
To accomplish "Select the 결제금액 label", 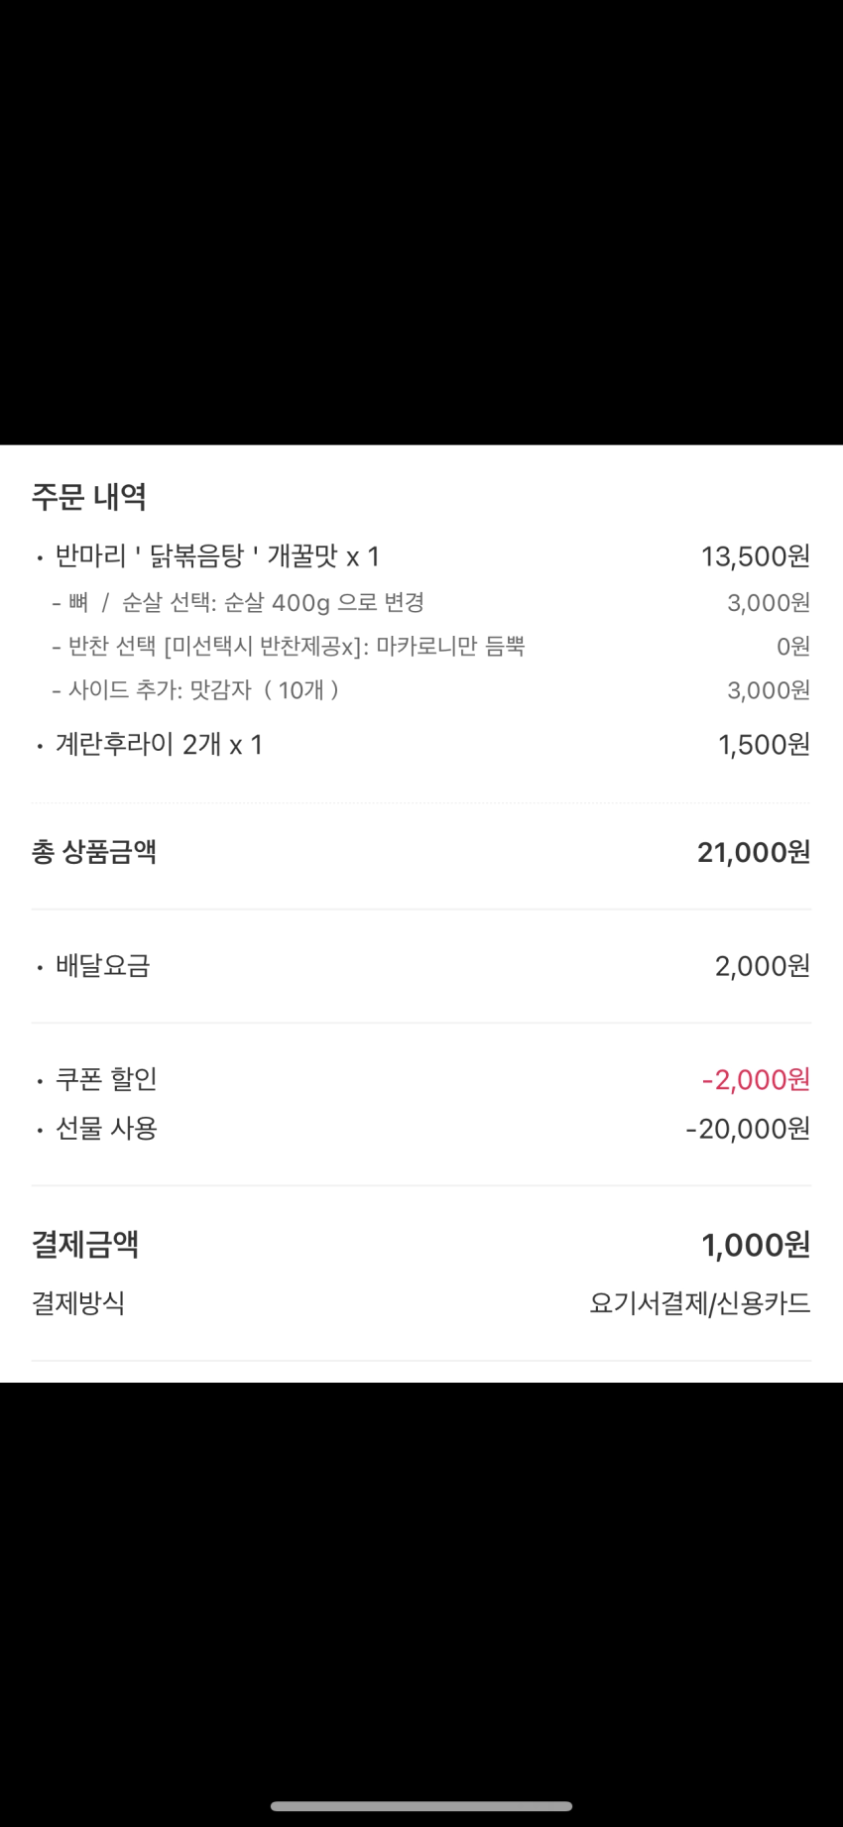I will point(85,1244).
